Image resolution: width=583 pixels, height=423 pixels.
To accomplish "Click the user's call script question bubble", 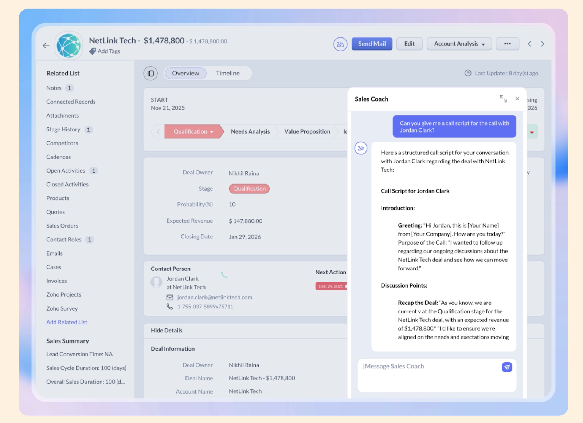I will tap(454, 127).
